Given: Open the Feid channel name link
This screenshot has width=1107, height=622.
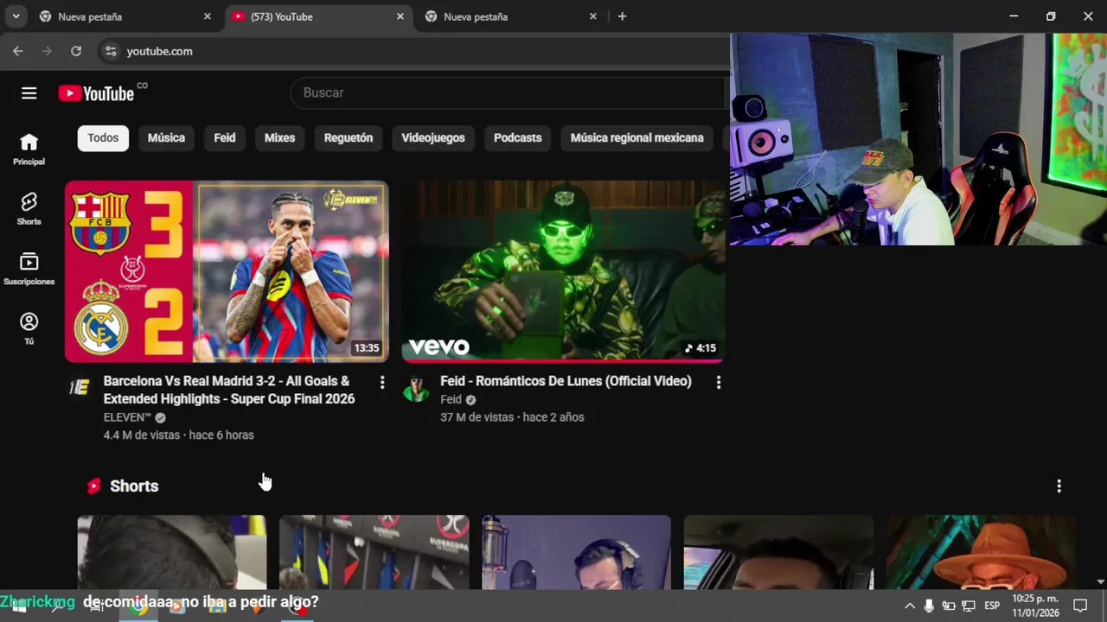Looking at the screenshot, I should (451, 399).
